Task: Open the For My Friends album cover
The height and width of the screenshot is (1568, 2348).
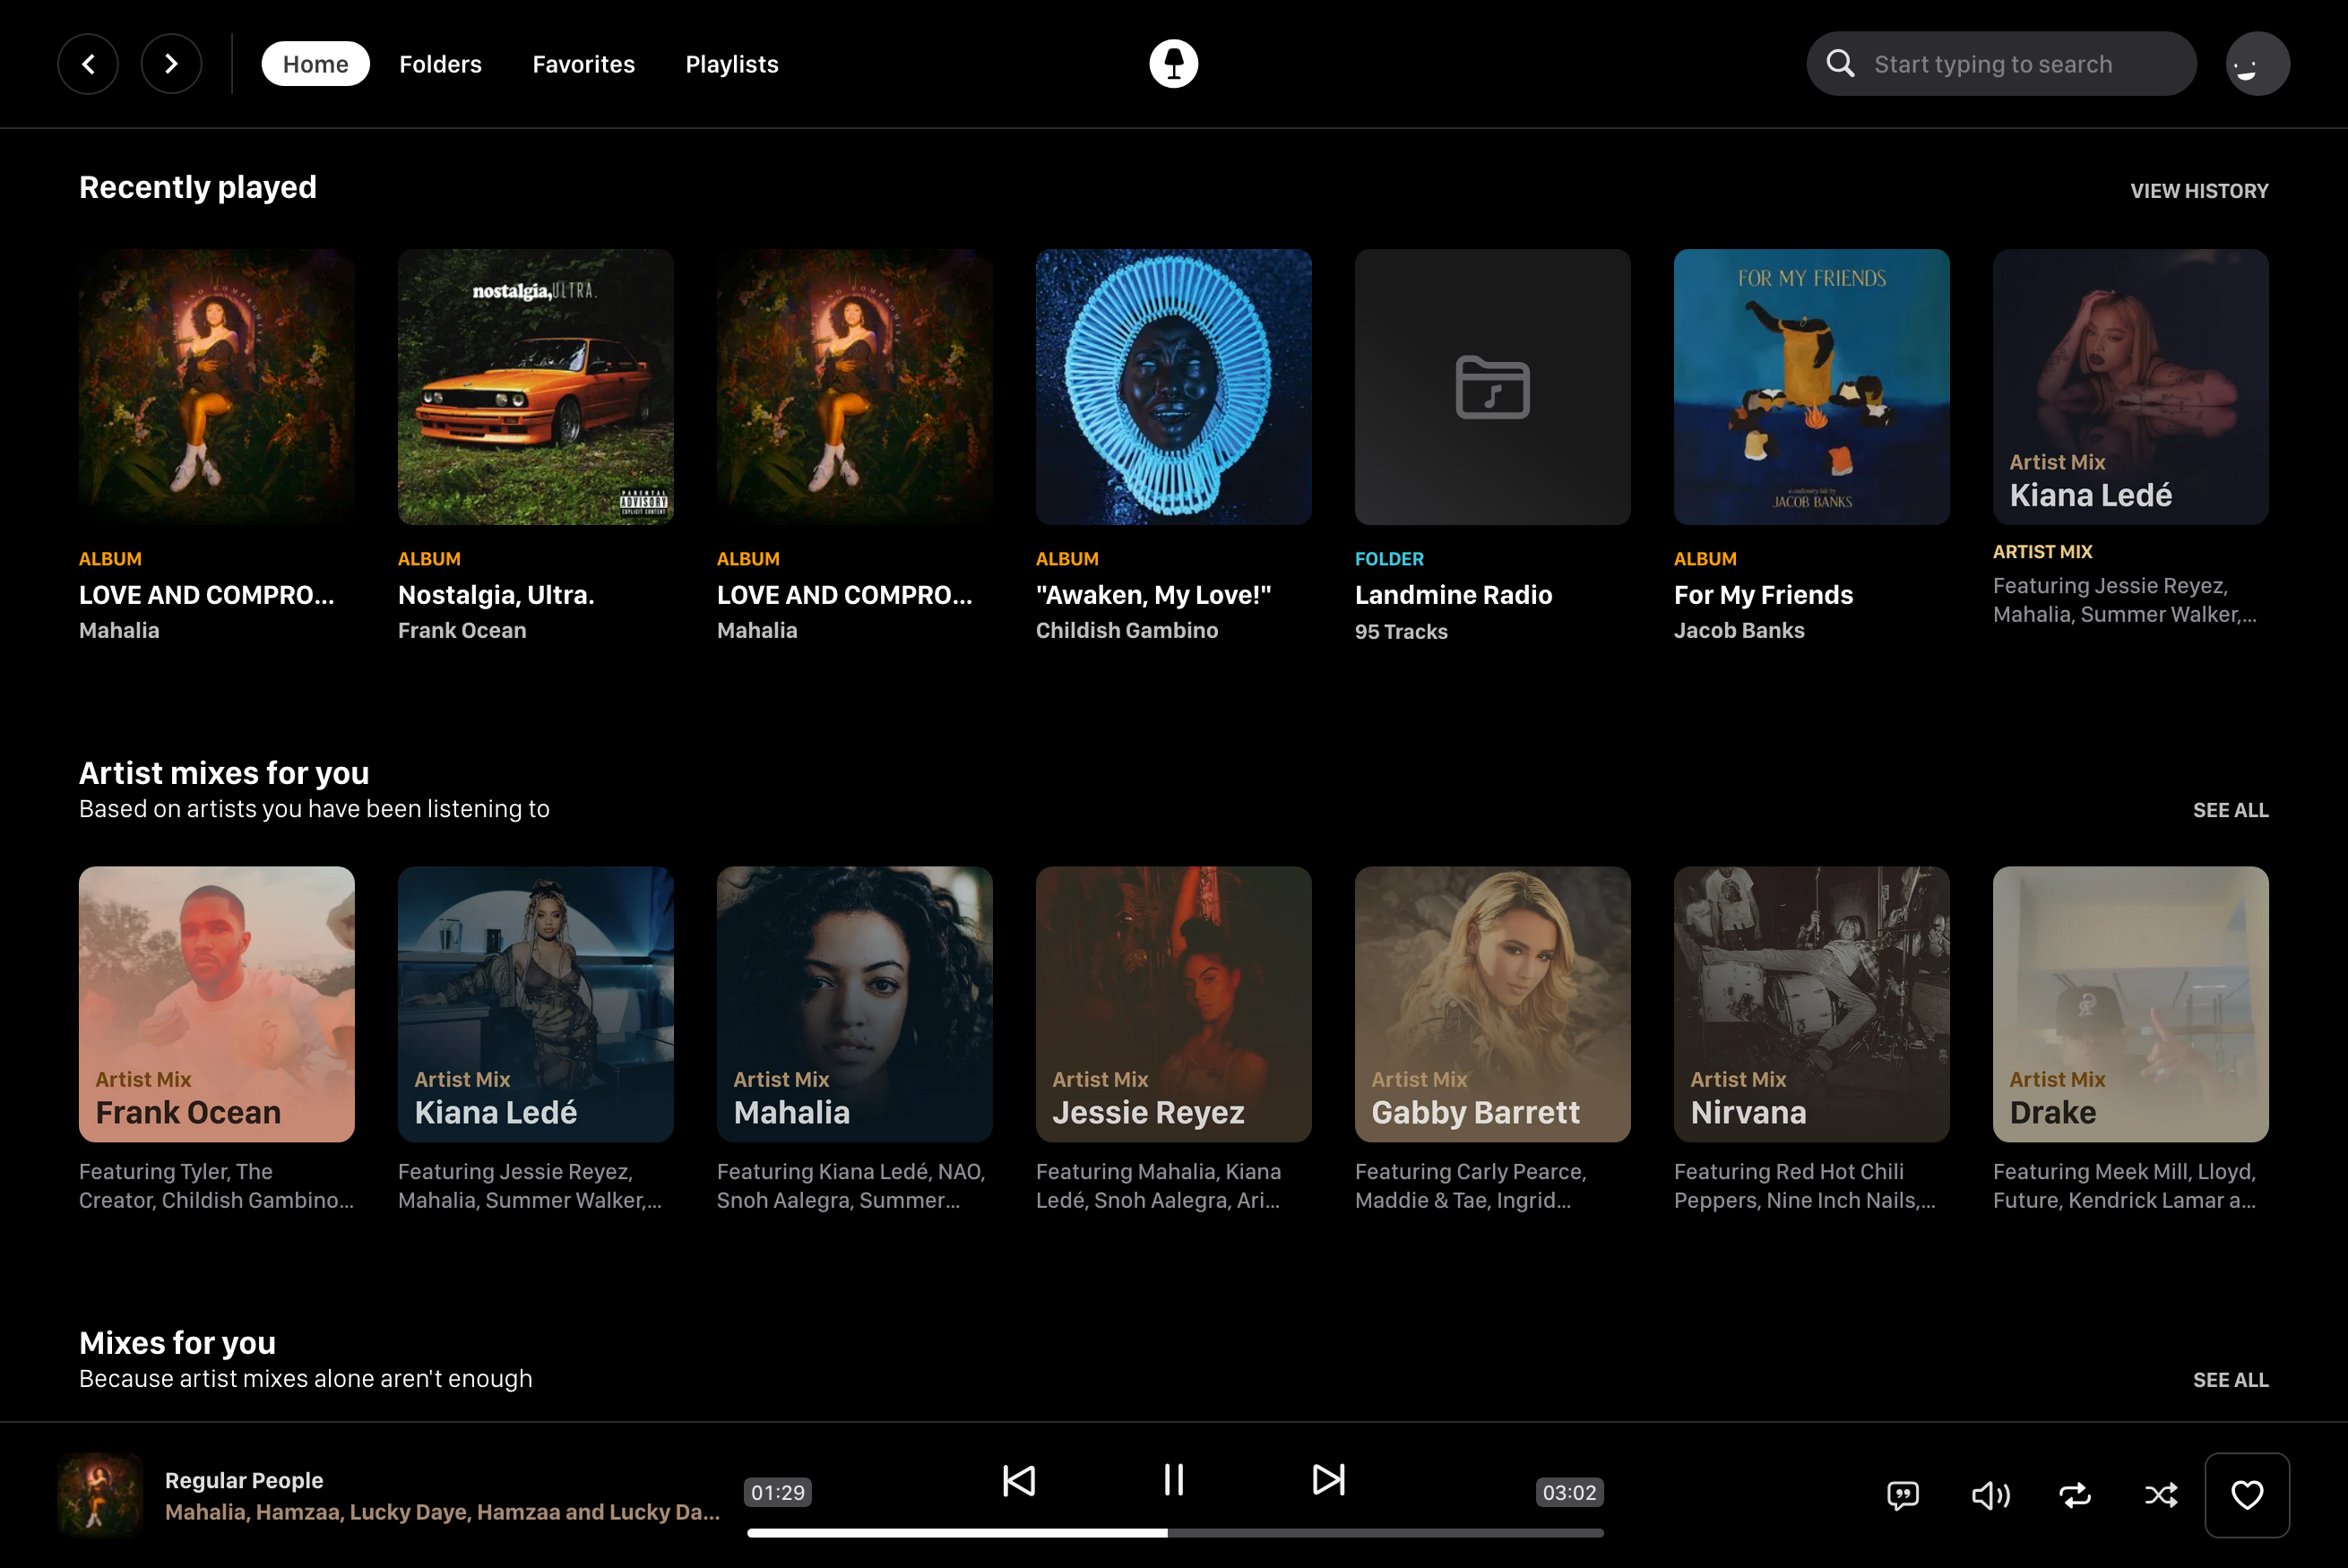Action: click(x=1811, y=387)
